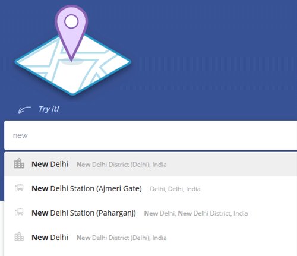Image resolution: width=297 pixels, height=256 pixels.
Task: Click "New Delhi, New Delhi District, India" subtitle
Action: (x=196, y=213)
